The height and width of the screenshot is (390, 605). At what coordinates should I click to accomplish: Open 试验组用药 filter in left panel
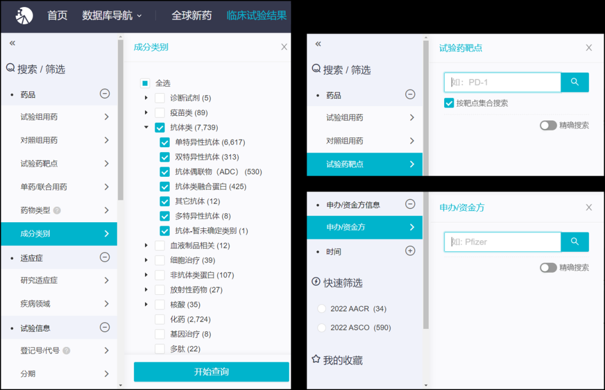(59, 117)
